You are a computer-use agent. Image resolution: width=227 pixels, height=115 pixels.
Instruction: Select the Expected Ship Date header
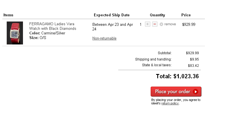[112, 15]
